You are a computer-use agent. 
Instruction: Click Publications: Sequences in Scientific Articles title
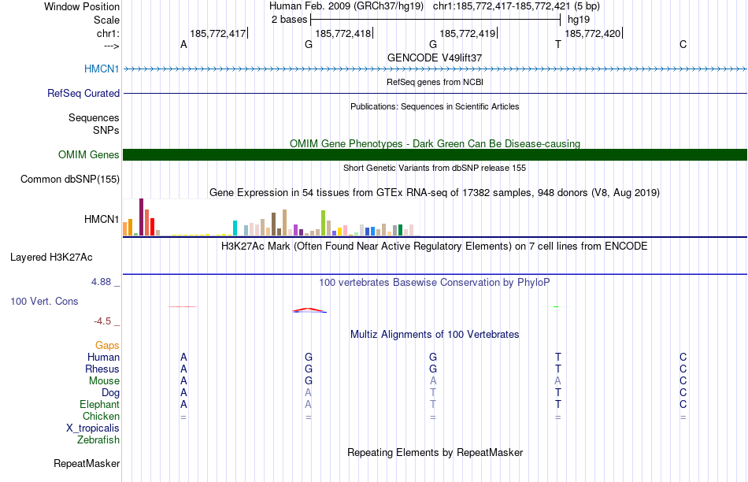coord(435,106)
